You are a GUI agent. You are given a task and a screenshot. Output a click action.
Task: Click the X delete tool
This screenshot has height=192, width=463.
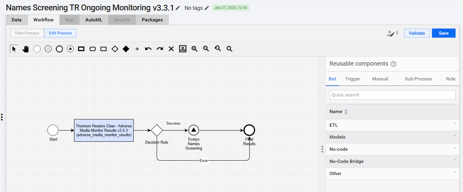[x=171, y=49]
